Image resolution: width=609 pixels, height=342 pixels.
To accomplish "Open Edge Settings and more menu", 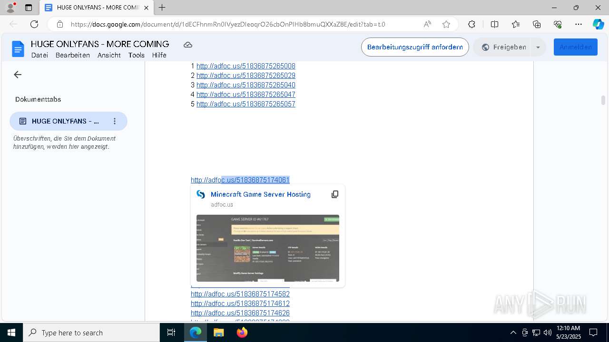I will pos(579,24).
